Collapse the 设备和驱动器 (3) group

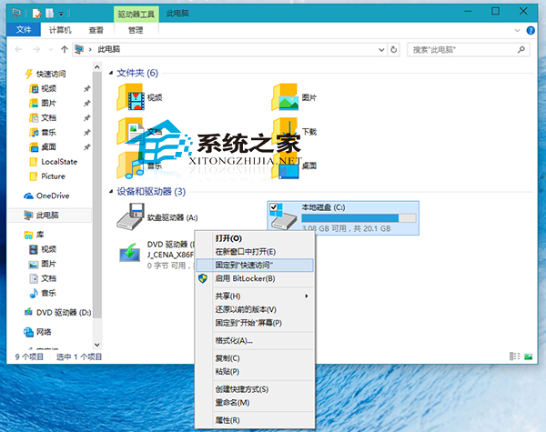tap(111, 192)
